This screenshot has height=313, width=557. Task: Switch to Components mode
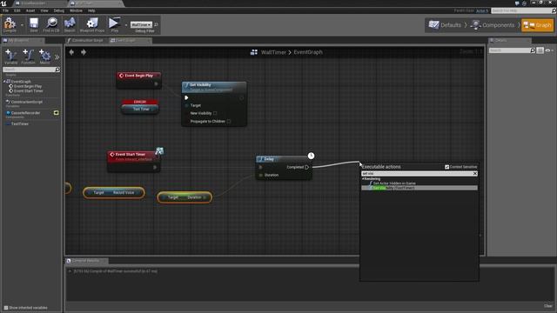493,25
